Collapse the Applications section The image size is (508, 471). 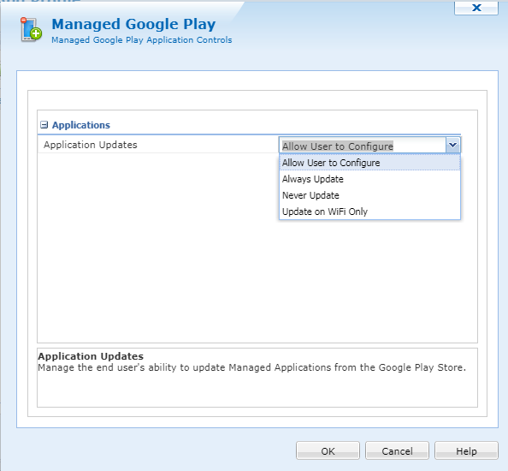click(x=44, y=125)
